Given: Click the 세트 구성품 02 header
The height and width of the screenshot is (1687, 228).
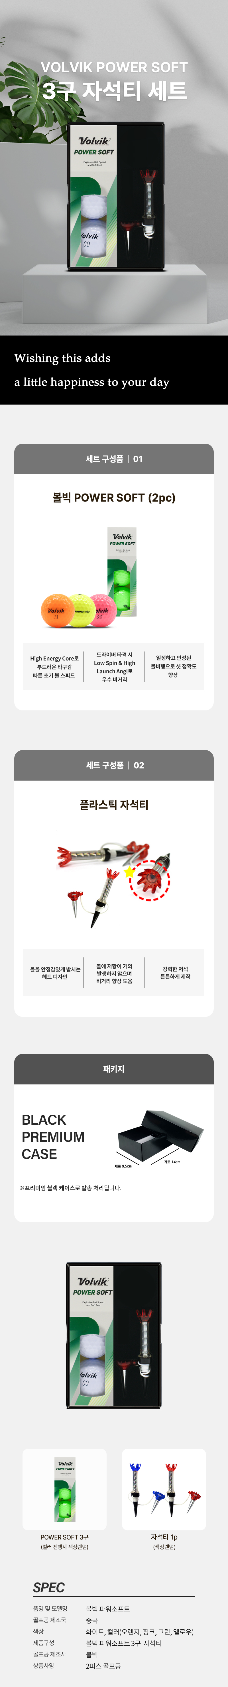Looking at the screenshot, I should [x=114, y=765].
